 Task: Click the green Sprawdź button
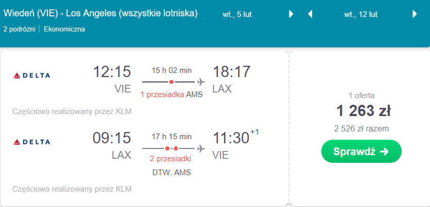[x=361, y=151]
